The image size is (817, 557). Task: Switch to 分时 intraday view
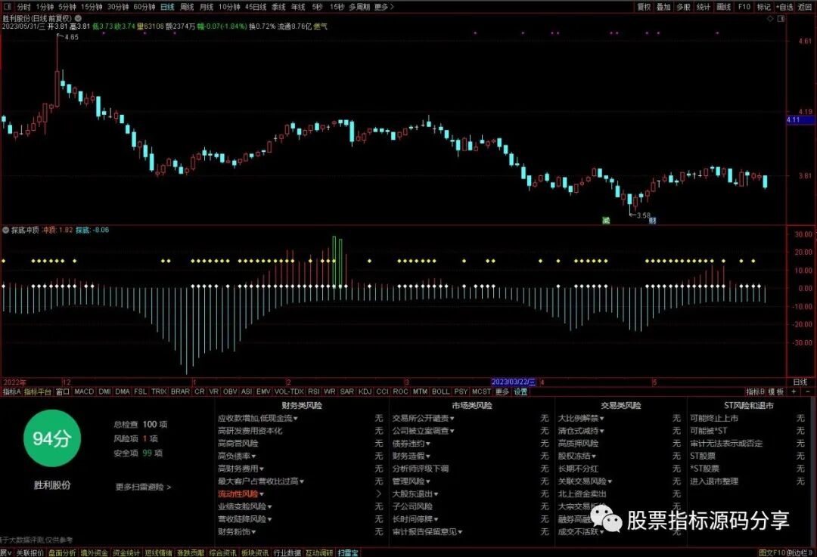pos(24,7)
